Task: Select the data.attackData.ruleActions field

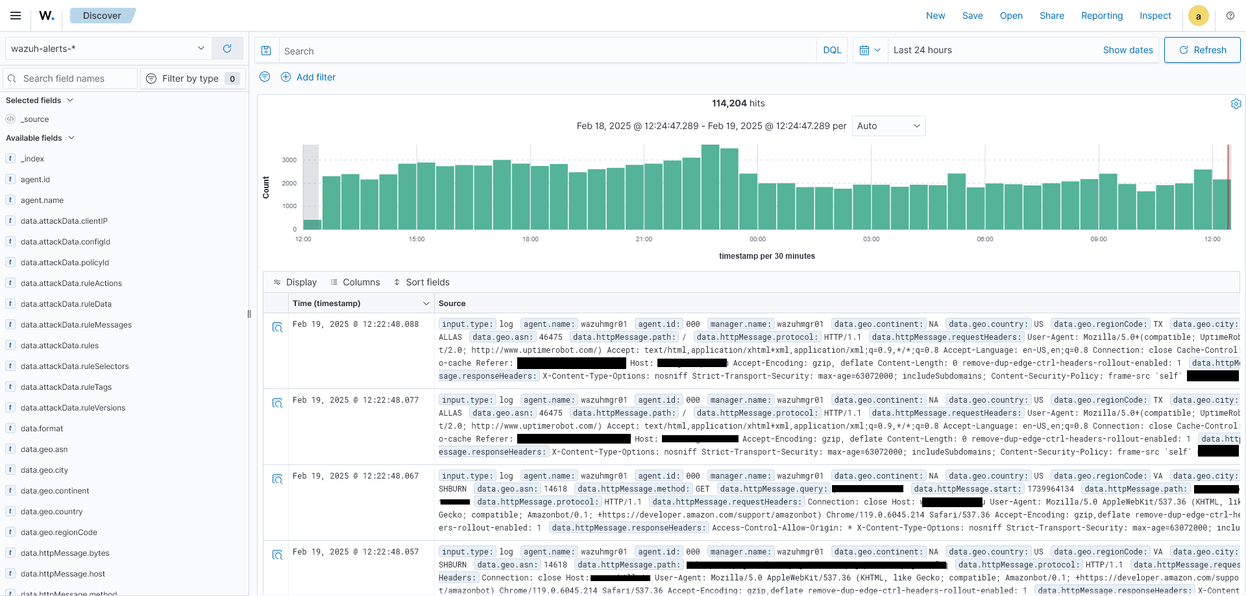Action: pos(71,283)
